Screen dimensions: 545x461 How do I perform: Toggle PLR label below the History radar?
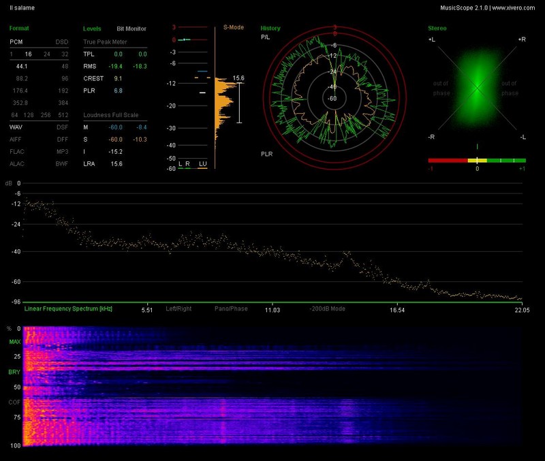pos(266,154)
